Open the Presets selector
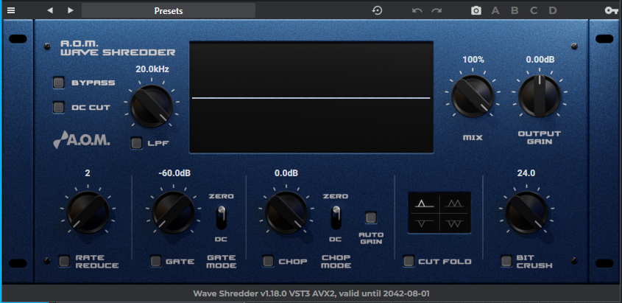 point(169,11)
